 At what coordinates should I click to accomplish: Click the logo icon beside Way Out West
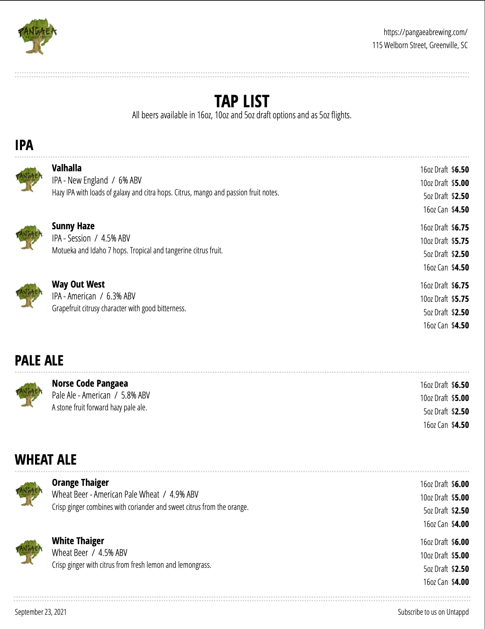click(x=29, y=295)
